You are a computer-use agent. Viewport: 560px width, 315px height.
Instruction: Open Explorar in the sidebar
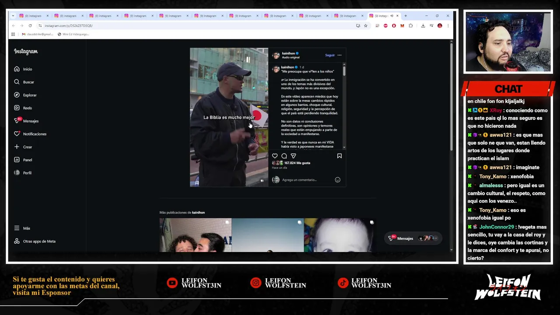coord(25,95)
